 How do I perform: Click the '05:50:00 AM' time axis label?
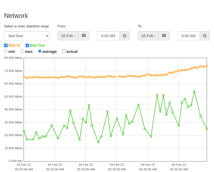(x=179, y=169)
